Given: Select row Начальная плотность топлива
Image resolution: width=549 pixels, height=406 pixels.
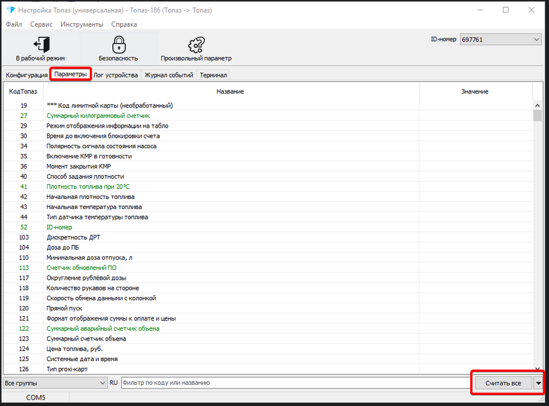Looking at the screenshot, I should 268,197.
